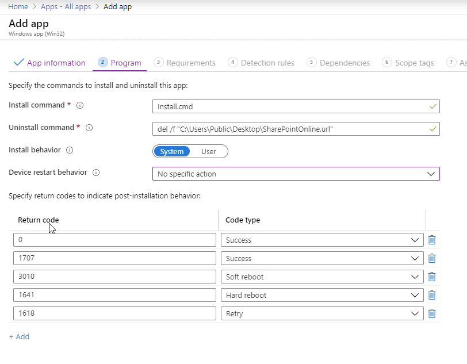Click the info icon next to Install behavior
467x364 pixels.
coord(70,150)
